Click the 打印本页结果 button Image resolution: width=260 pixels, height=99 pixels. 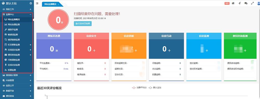point(83,24)
